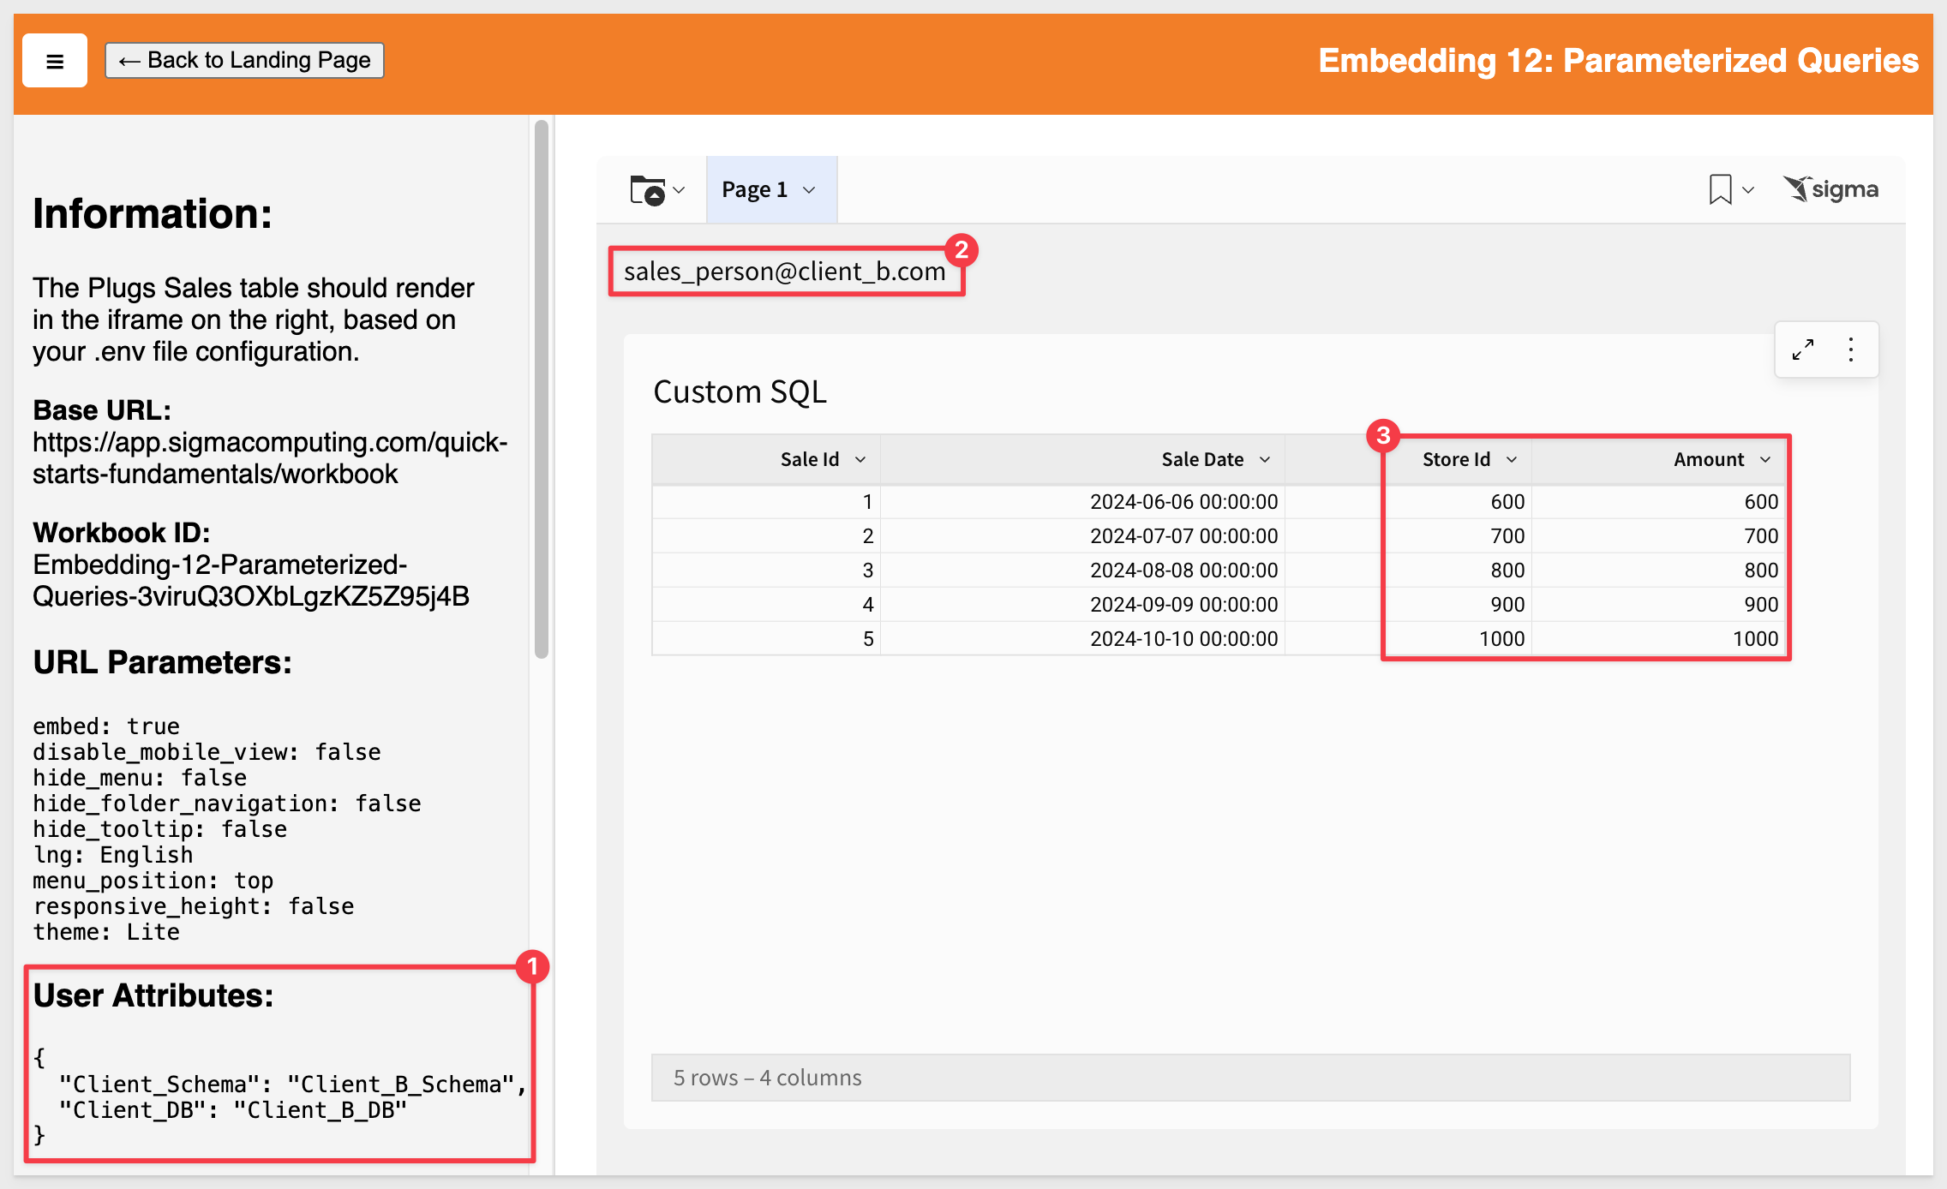Click Back to Landing Page button
1947x1189 pixels.
click(244, 61)
